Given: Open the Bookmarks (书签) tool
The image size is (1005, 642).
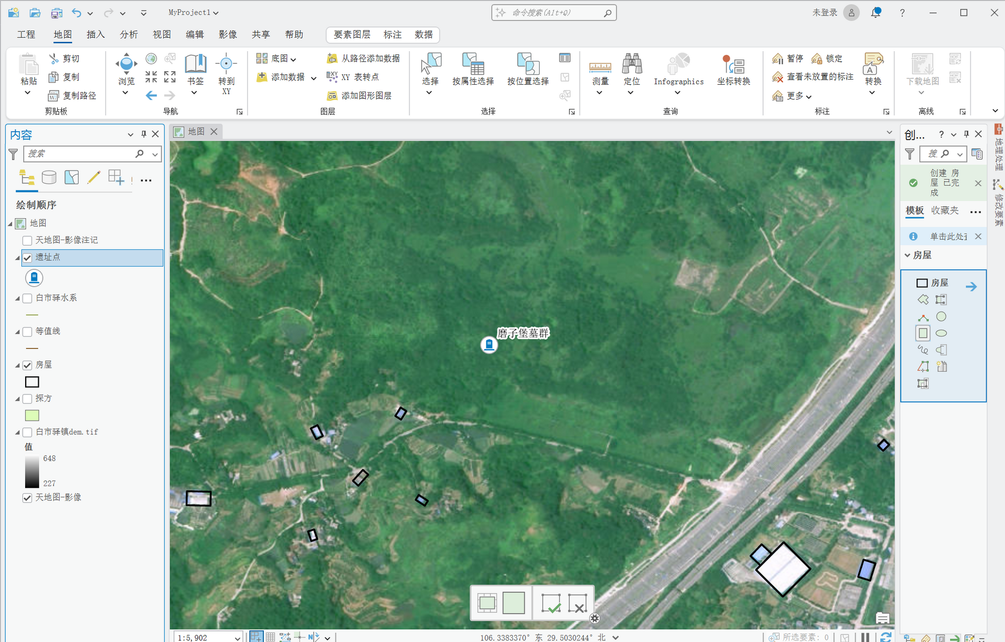Looking at the screenshot, I should tap(195, 64).
